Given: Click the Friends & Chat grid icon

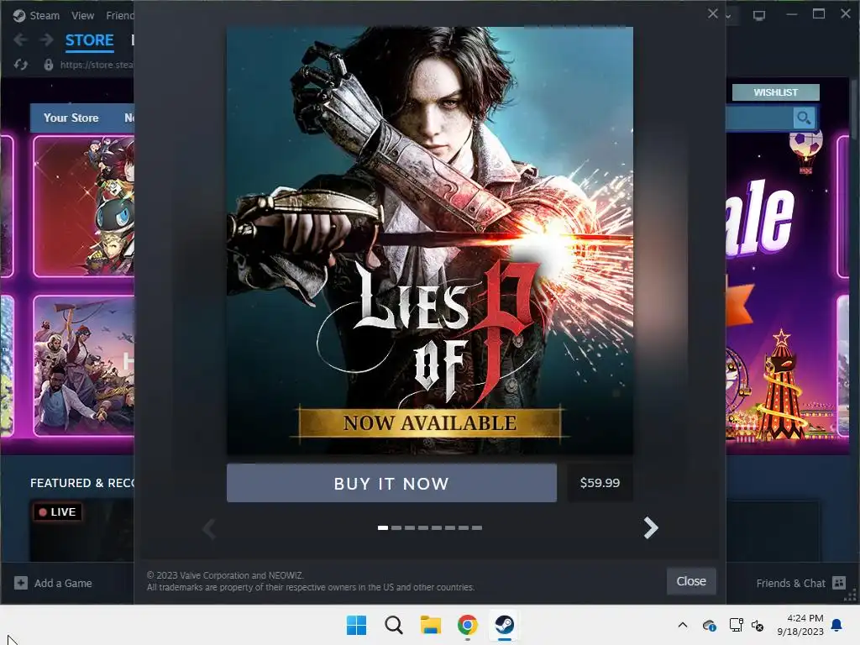Looking at the screenshot, I should tap(839, 583).
